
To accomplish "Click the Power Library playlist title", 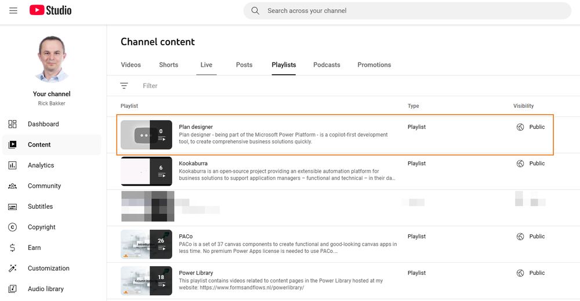I will coord(196,273).
